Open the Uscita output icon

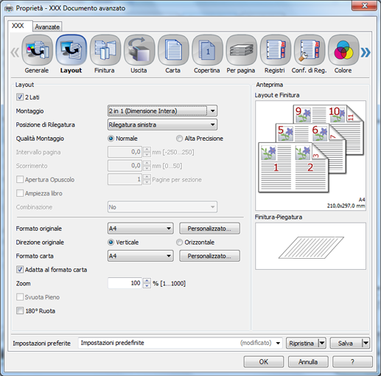click(139, 50)
